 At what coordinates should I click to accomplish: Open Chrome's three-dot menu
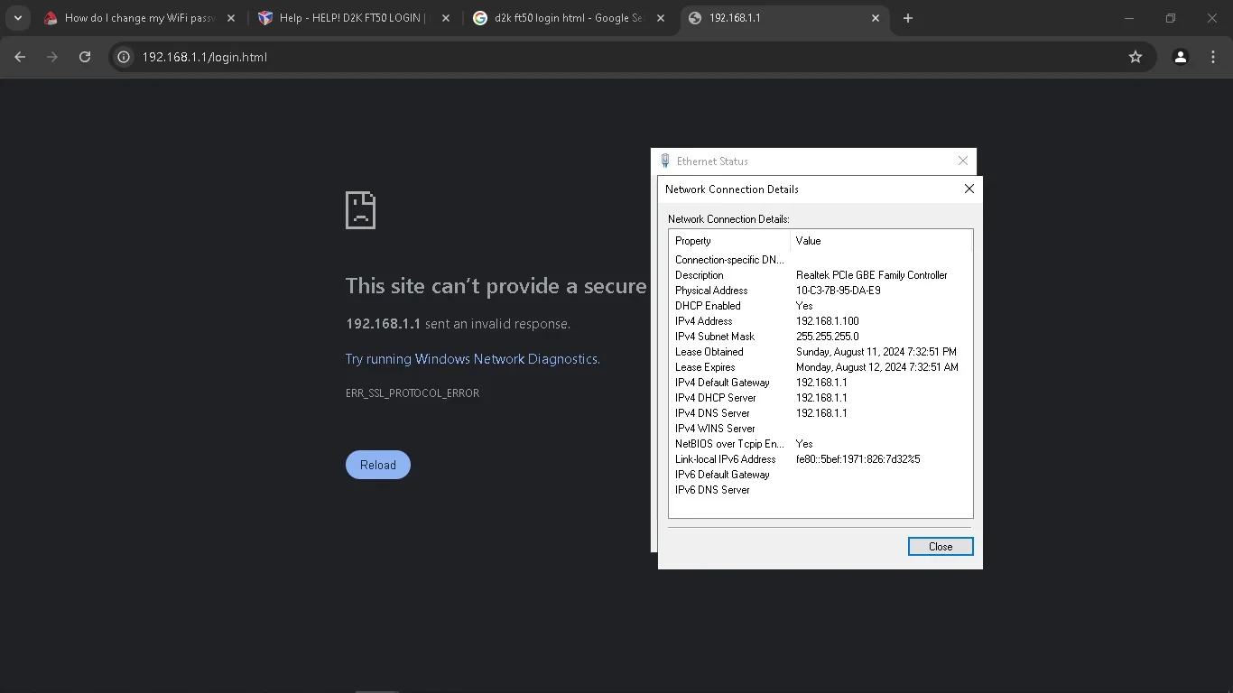pos(1212,57)
